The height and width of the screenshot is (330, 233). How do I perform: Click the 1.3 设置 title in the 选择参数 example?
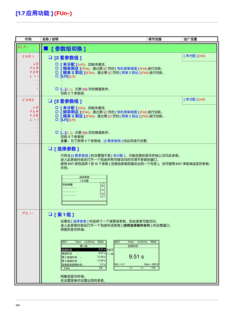[x=84, y=181]
